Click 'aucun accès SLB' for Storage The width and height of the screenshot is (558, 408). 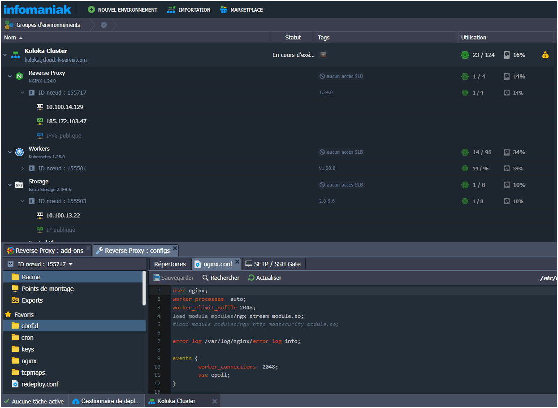pyautogui.click(x=341, y=185)
